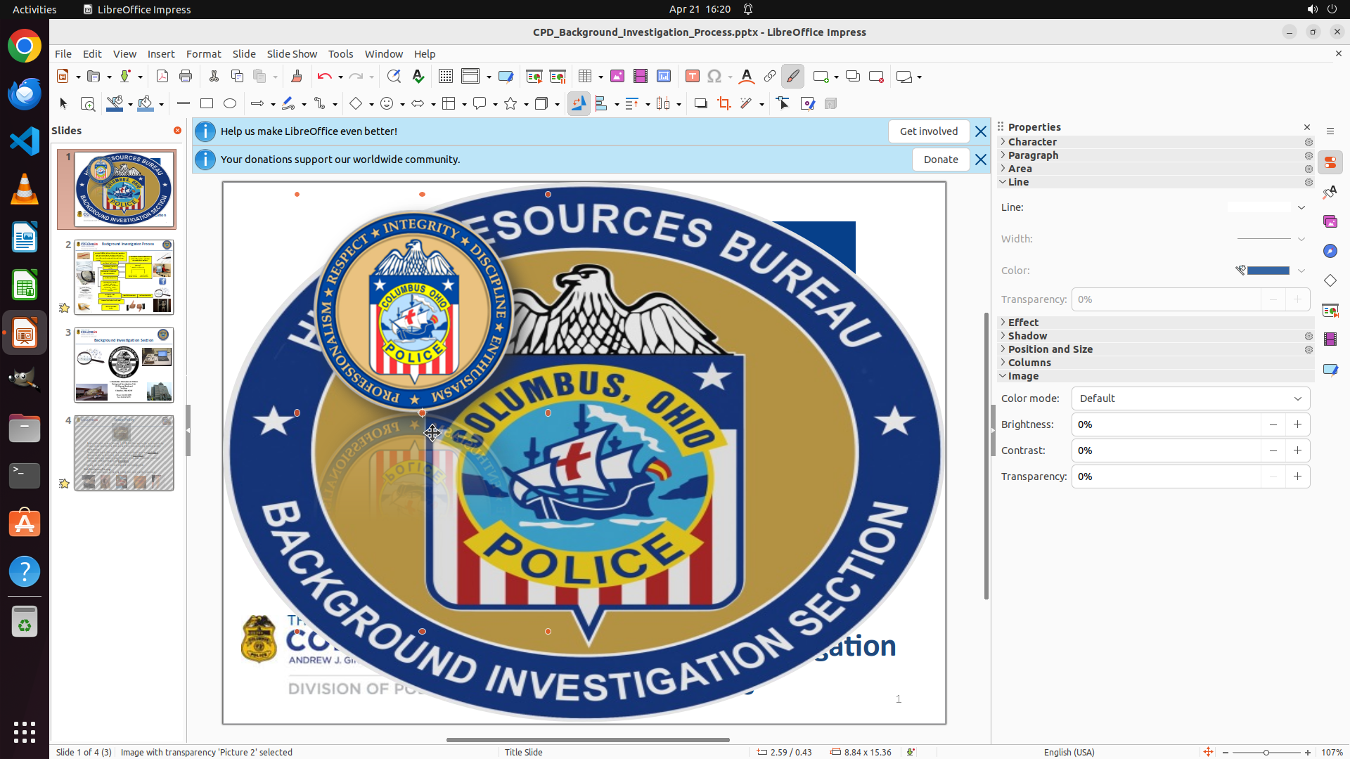Expand the Position and Size section
Image resolution: width=1350 pixels, height=759 pixels.
point(1050,349)
